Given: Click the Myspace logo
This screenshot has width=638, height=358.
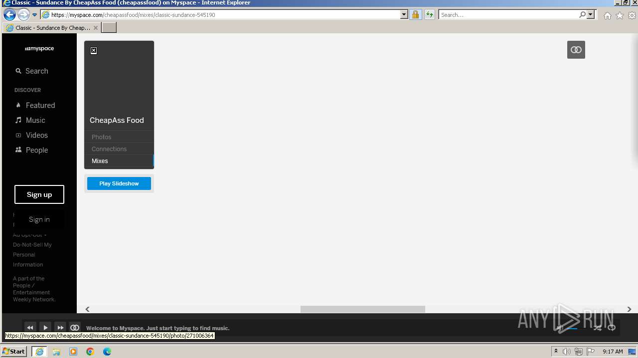Looking at the screenshot, I should (x=39, y=49).
